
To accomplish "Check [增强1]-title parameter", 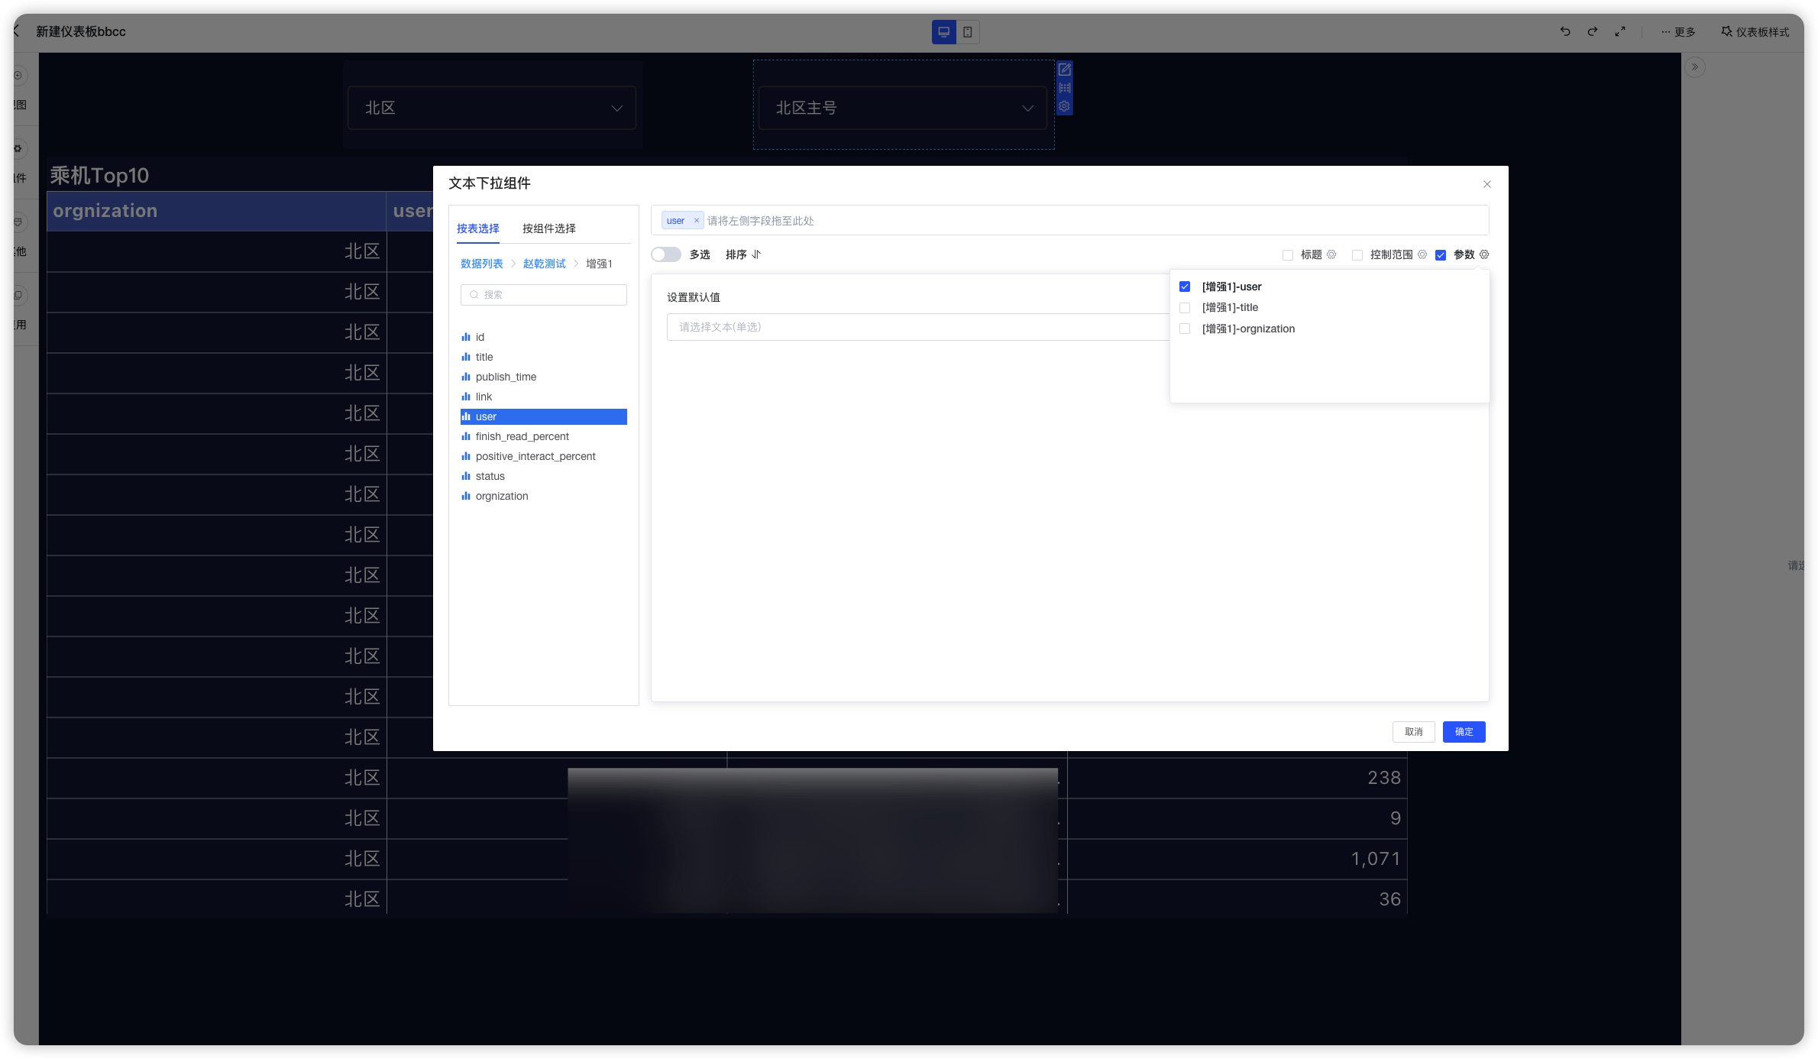I will [1185, 308].
